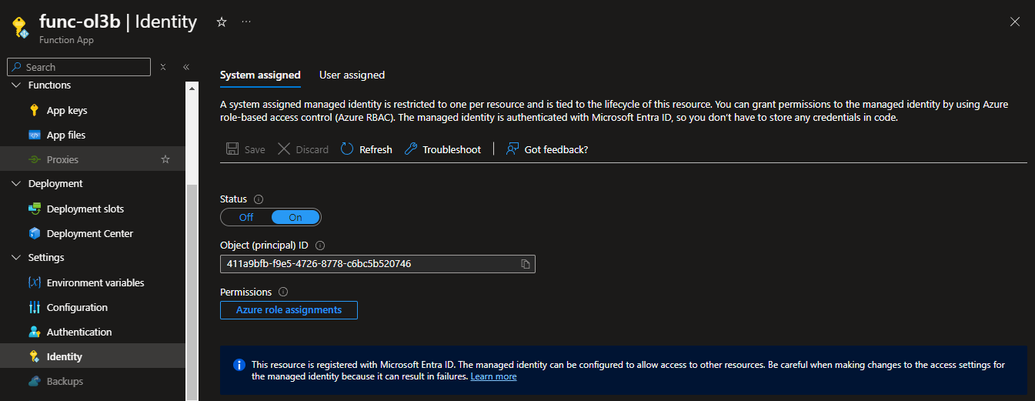The height and width of the screenshot is (401, 1035).
Task: Open Azure role assignments
Action: (289, 310)
